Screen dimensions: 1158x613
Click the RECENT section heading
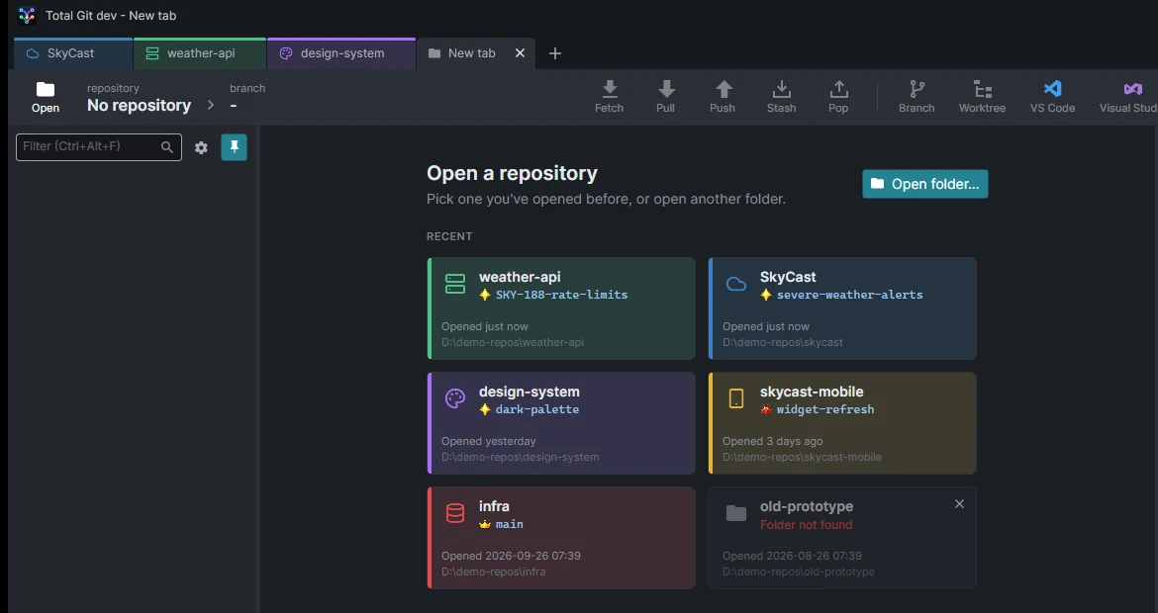(x=449, y=236)
